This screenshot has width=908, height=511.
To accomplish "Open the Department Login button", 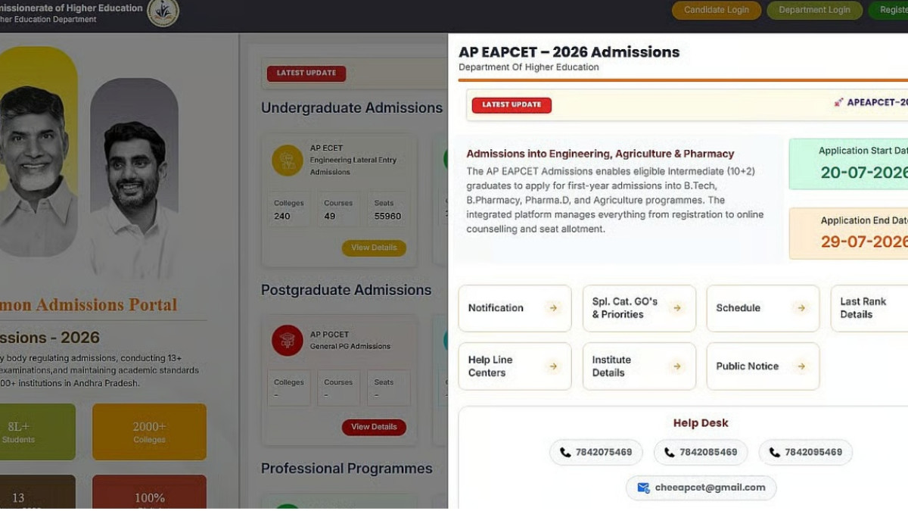I will (814, 10).
